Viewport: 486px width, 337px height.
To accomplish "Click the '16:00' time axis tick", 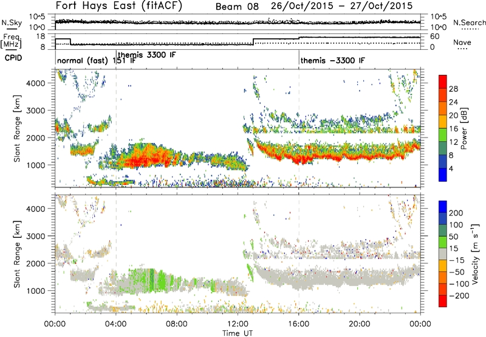I will pos(299,324).
